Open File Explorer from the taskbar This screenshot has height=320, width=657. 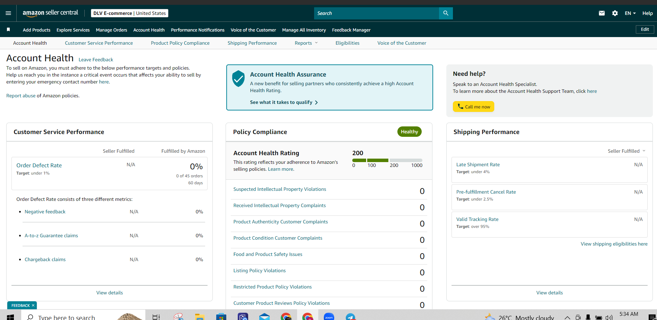click(200, 317)
